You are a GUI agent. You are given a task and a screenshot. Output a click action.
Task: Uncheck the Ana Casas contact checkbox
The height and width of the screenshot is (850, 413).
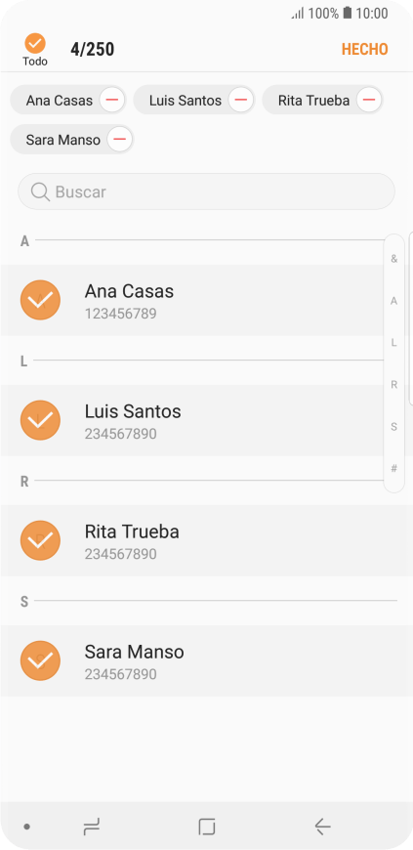click(40, 300)
